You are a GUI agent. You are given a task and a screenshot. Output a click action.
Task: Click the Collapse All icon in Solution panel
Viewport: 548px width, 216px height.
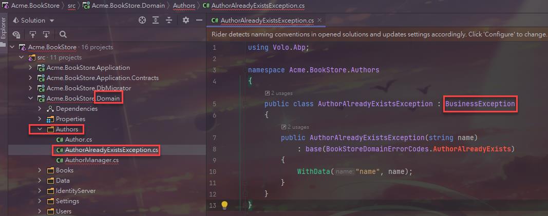pos(168,21)
